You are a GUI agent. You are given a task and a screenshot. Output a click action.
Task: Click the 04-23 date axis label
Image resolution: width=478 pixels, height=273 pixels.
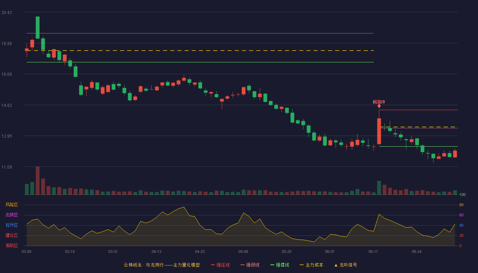200,252
